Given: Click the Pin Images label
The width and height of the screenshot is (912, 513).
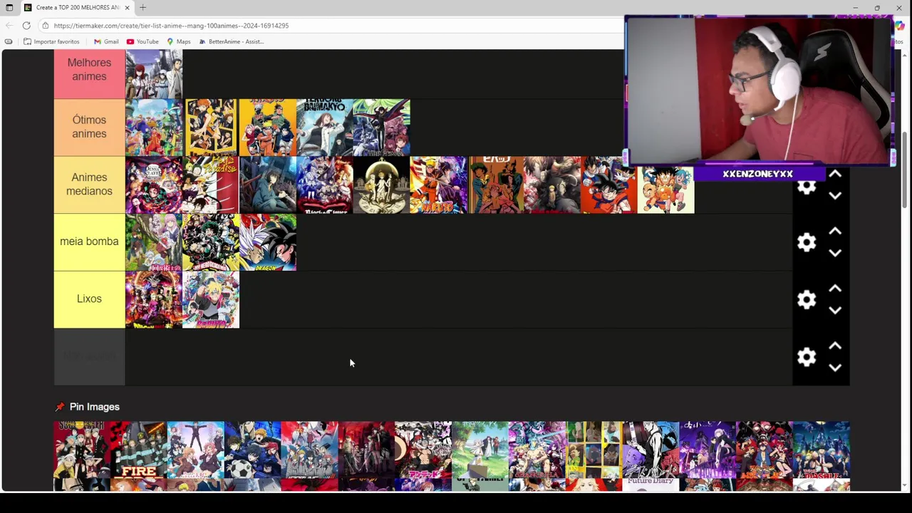Looking at the screenshot, I should (95, 407).
